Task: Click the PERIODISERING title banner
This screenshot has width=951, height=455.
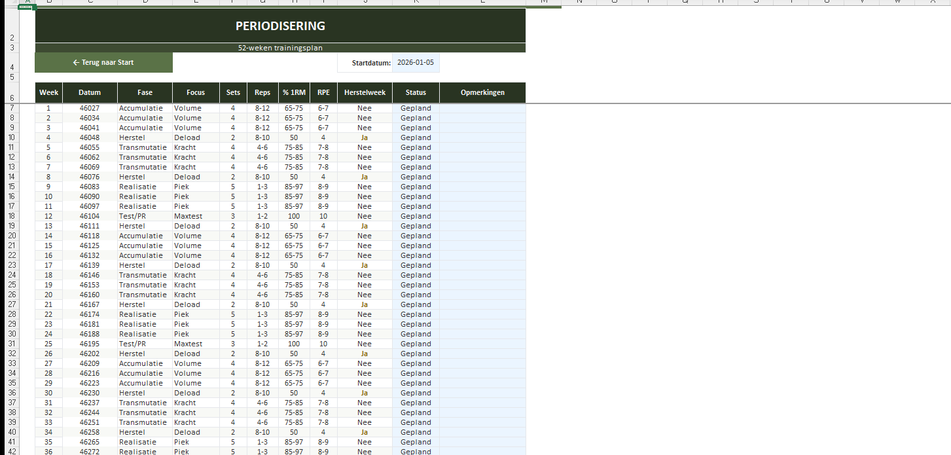Action: [x=280, y=26]
